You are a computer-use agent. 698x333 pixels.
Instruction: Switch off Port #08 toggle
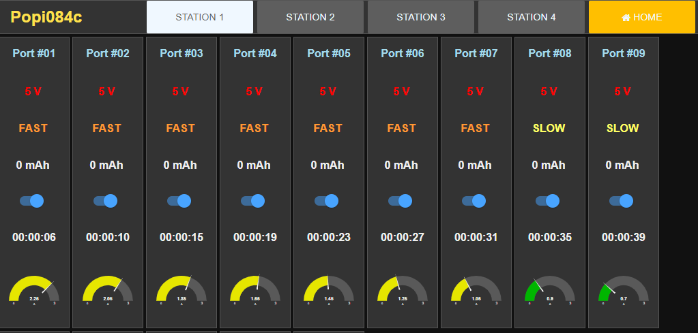[547, 201]
